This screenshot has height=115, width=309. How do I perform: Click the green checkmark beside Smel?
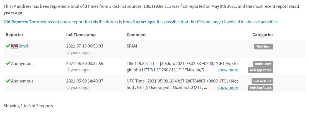point(8,46)
